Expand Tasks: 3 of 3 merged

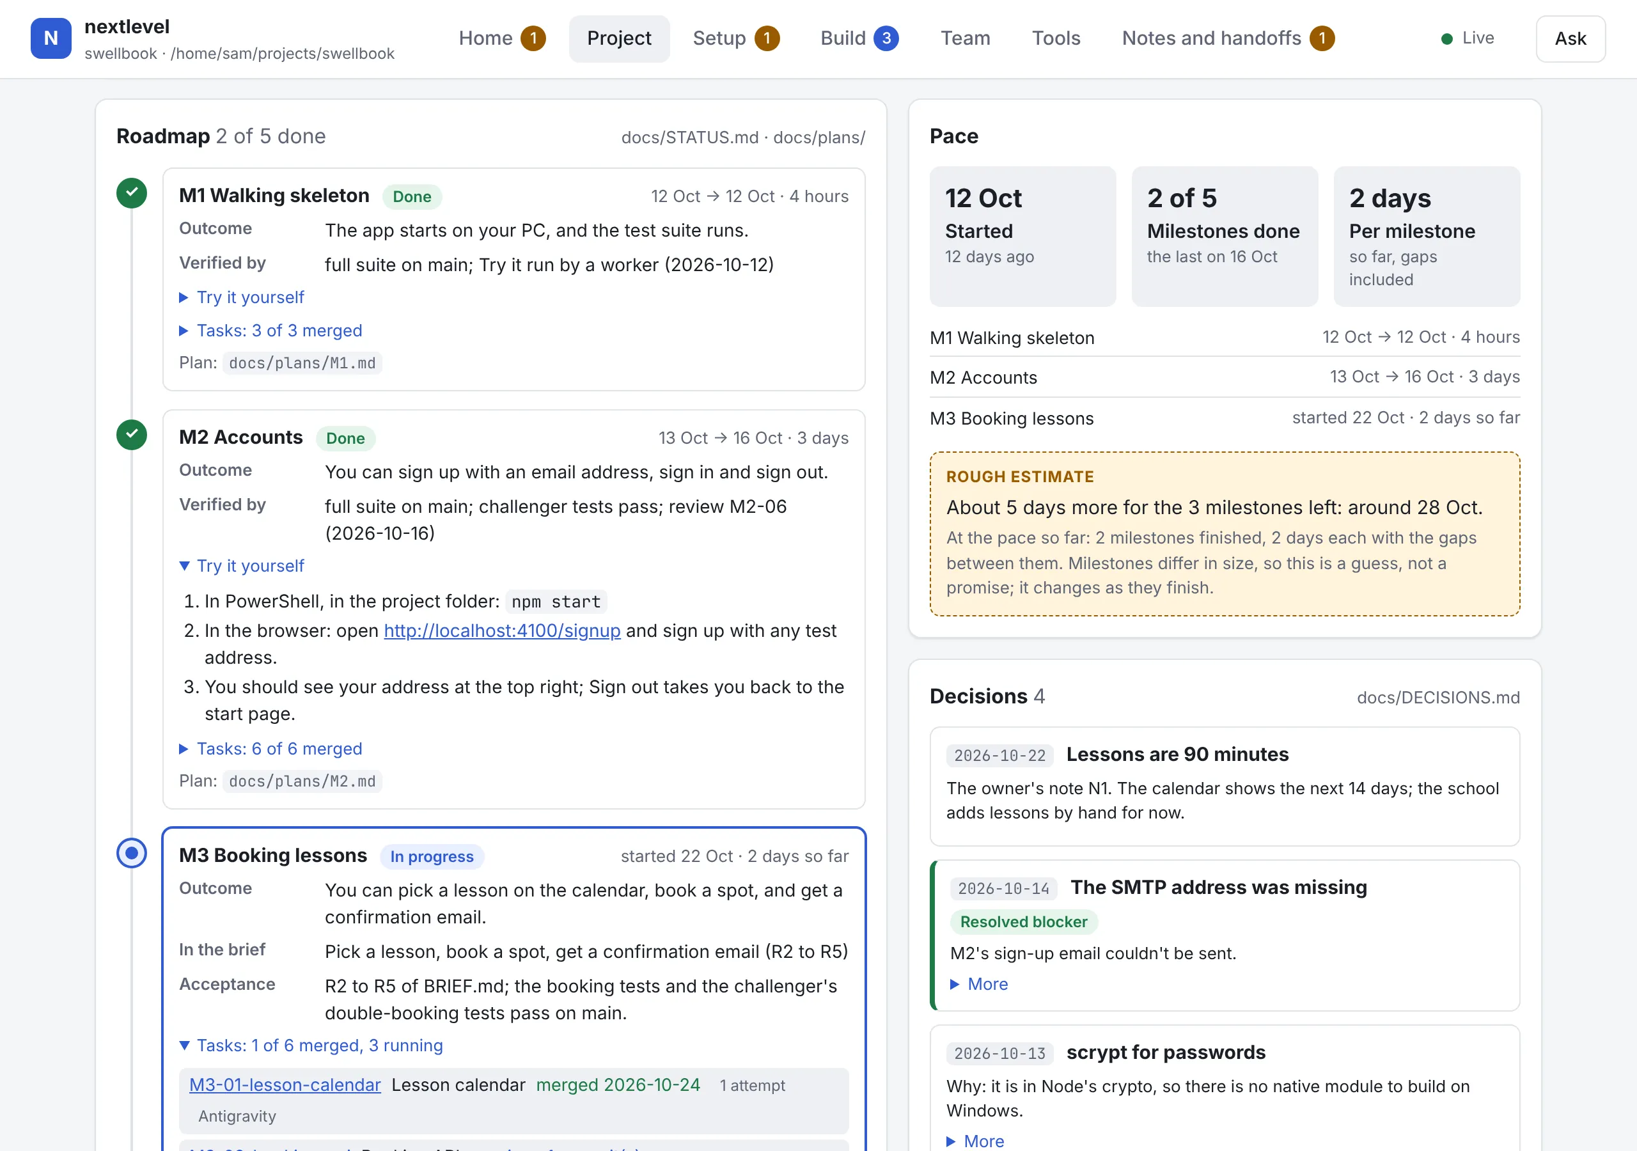pyautogui.click(x=271, y=331)
